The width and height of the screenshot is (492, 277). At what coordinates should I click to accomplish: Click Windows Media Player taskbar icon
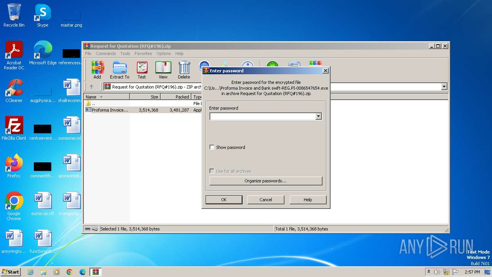(57, 272)
